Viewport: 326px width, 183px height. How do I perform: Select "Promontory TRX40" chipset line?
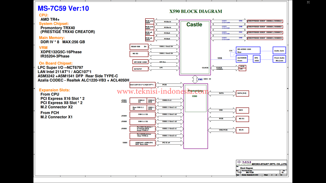point(58,28)
